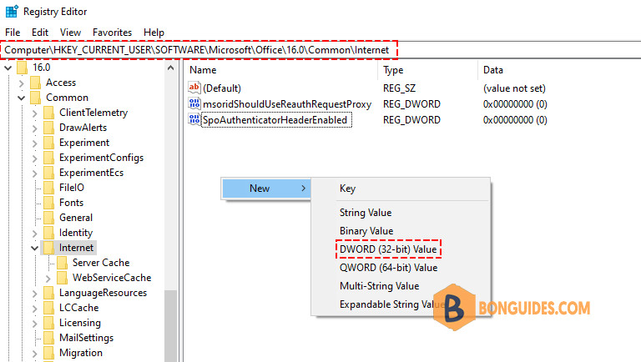
Task: Click the msoridShouldUseReauthRequestProxy DWORD icon
Action: (x=194, y=103)
